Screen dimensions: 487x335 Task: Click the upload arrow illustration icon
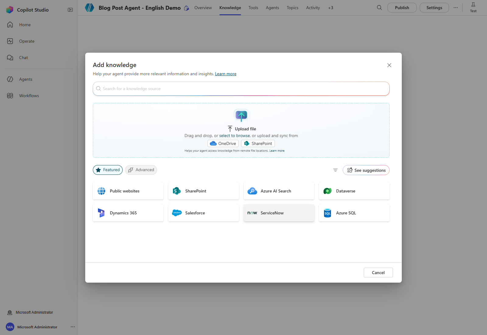point(241,116)
